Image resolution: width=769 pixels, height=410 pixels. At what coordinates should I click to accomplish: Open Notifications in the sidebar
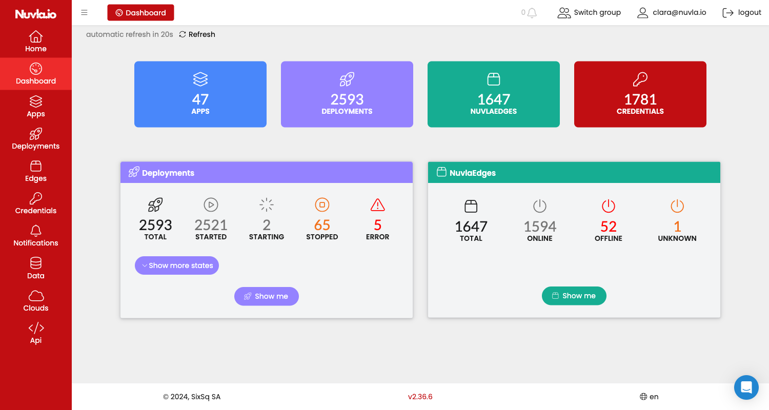pos(36,236)
